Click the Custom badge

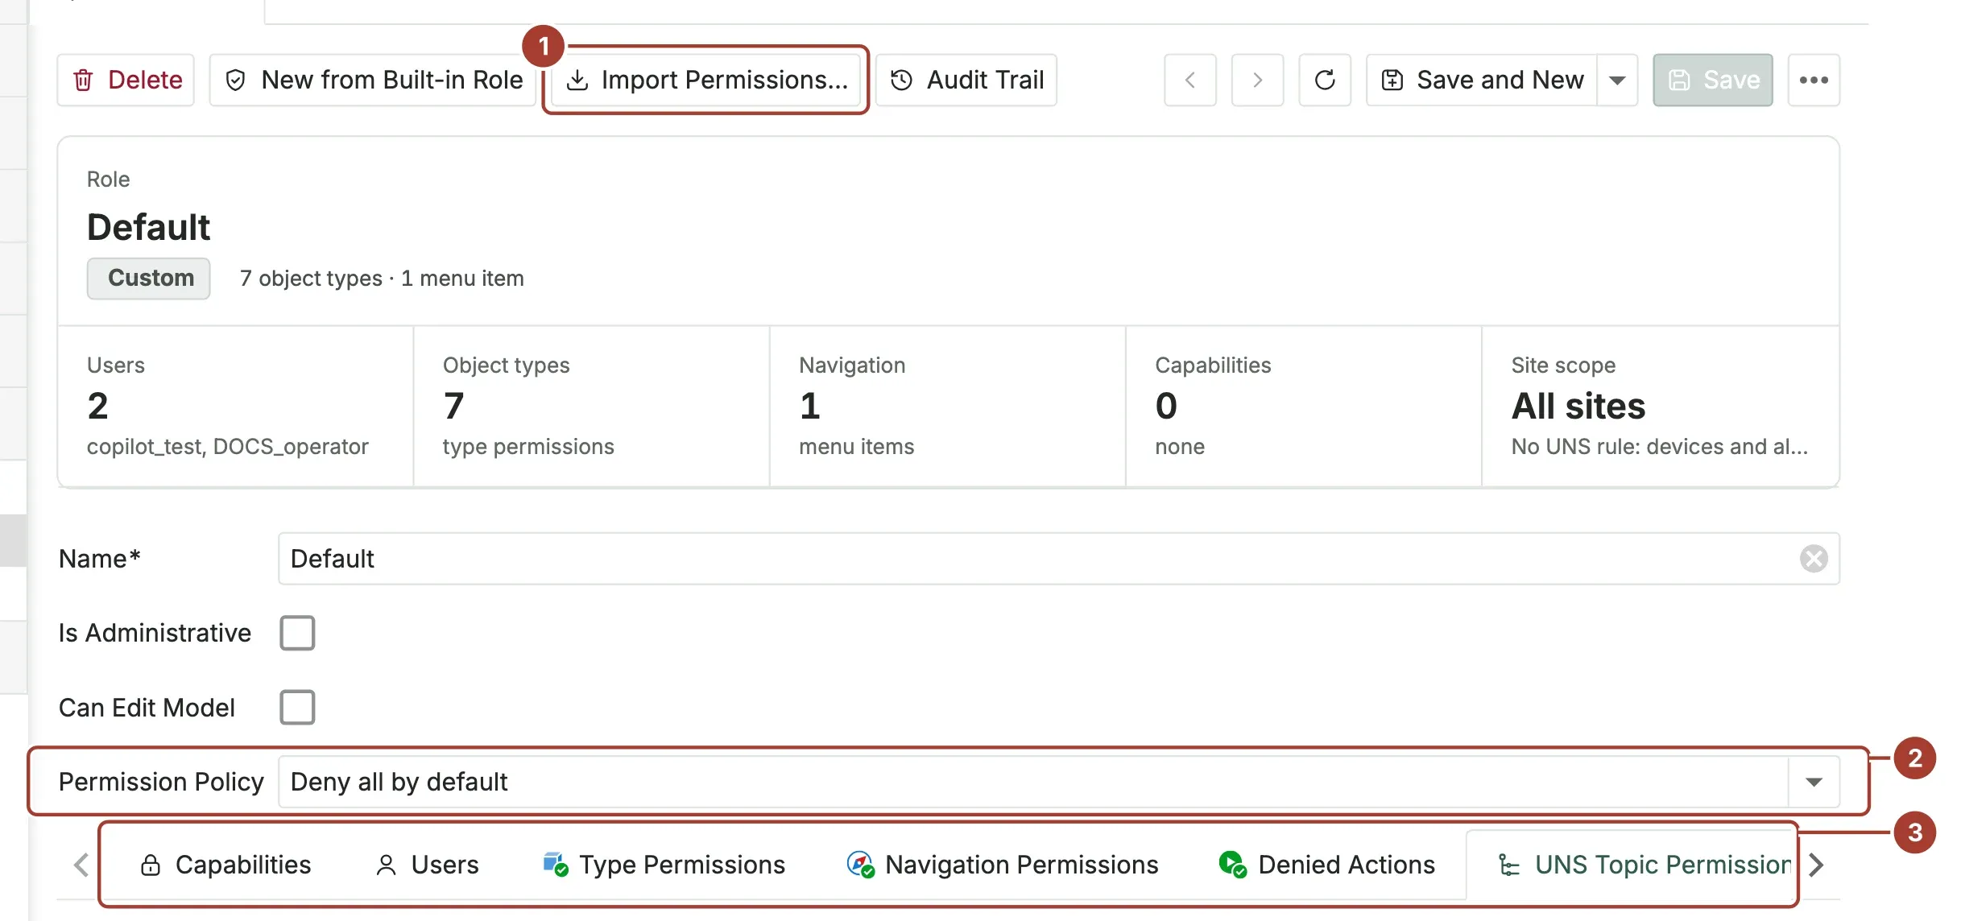149,279
